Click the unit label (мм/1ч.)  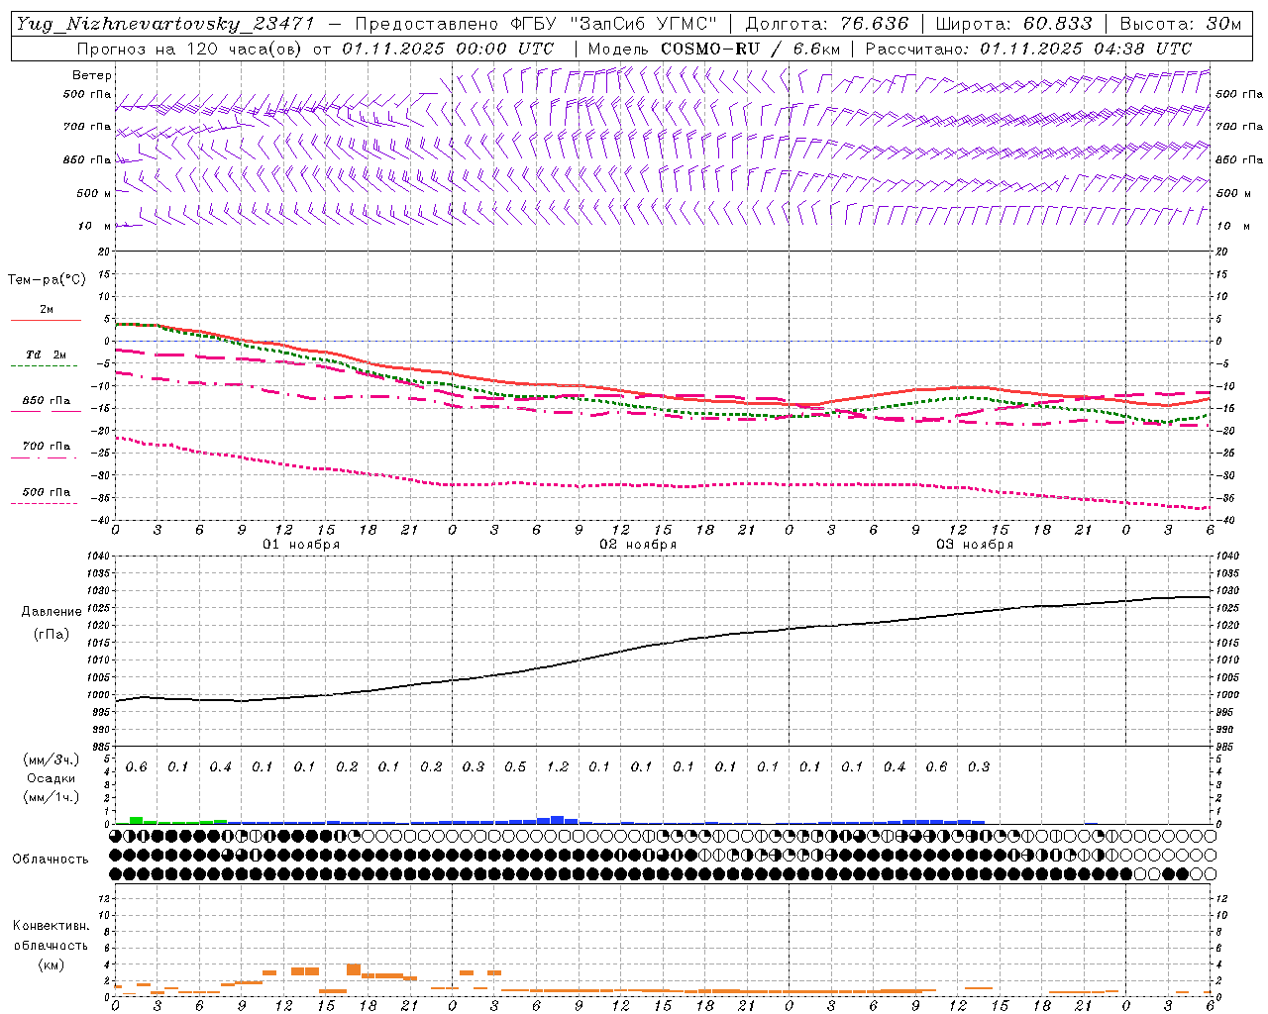pyautogui.click(x=52, y=798)
